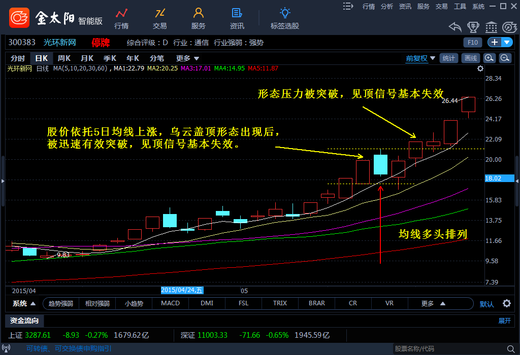Open the menu list icon beside 行情 menu

point(348,6)
